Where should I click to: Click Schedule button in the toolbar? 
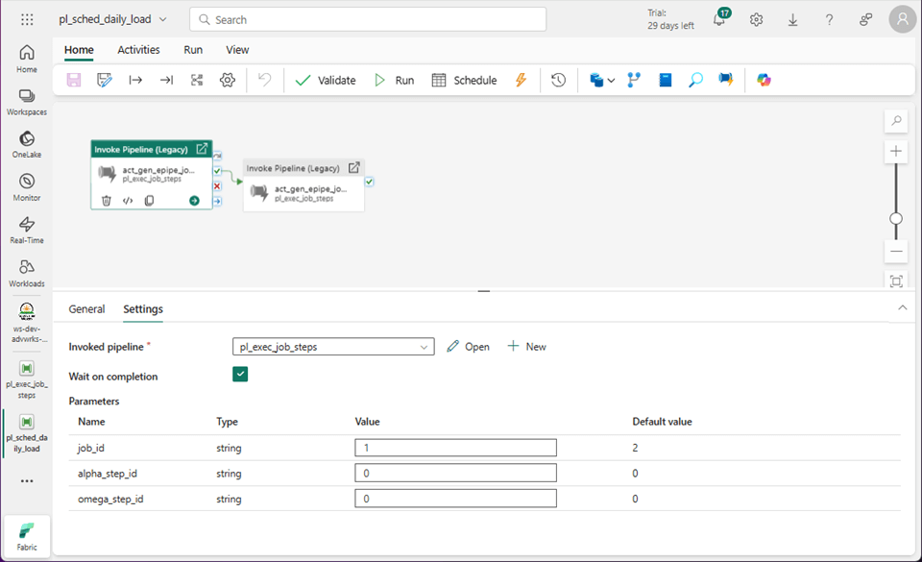point(464,81)
